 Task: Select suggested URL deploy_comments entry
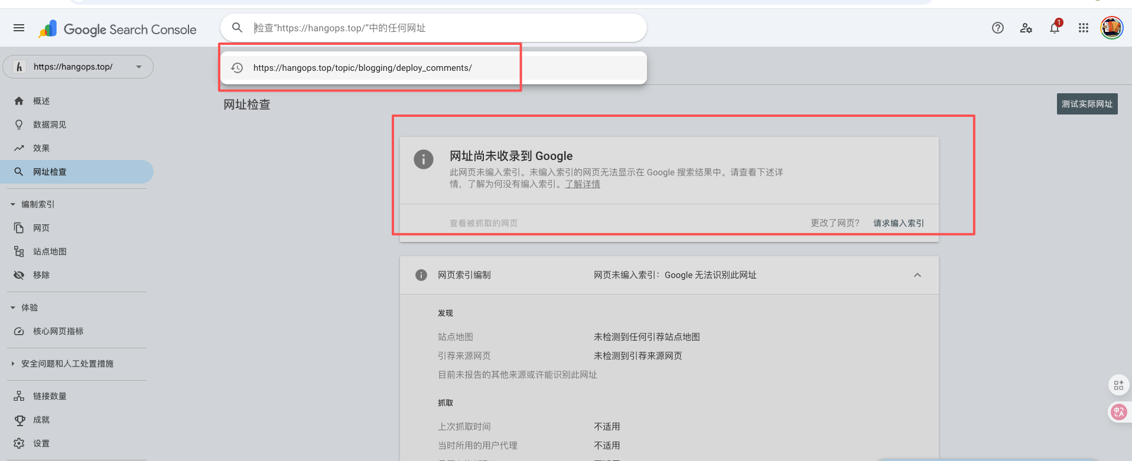pyautogui.click(x=434, y=68)
